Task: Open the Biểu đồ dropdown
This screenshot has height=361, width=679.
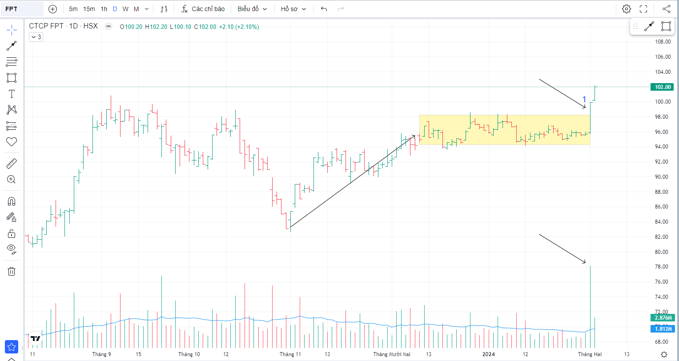Action: 253,9
